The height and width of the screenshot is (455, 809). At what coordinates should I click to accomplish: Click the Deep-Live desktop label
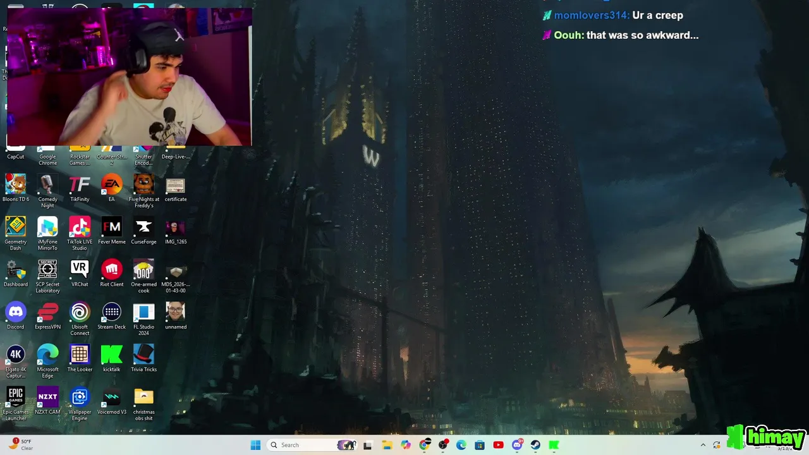pos(176,157)
